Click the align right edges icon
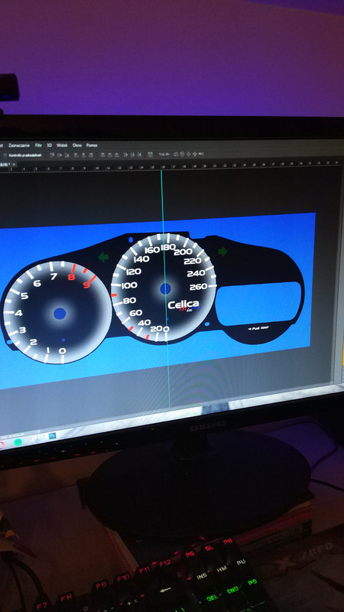Image resolution: width=344 pixels, height=612 pixels. point(91,155)
